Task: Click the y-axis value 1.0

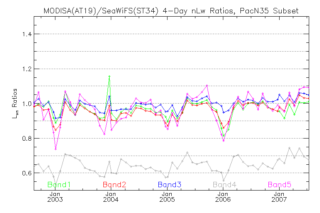Action: [x=27, y=104]
